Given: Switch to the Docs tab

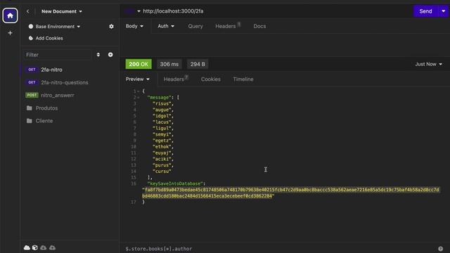Looking at the screenshot, I should click(259, 26).
